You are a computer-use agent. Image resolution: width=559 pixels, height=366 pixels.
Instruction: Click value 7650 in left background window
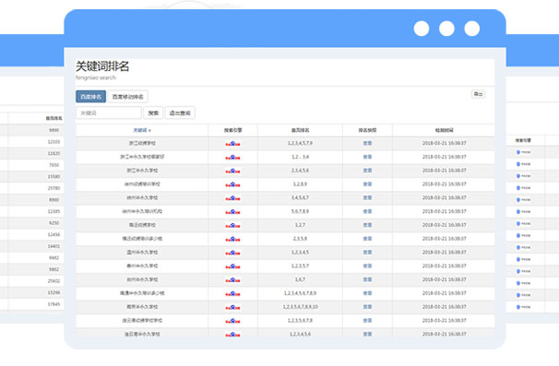tap(54, 165)
